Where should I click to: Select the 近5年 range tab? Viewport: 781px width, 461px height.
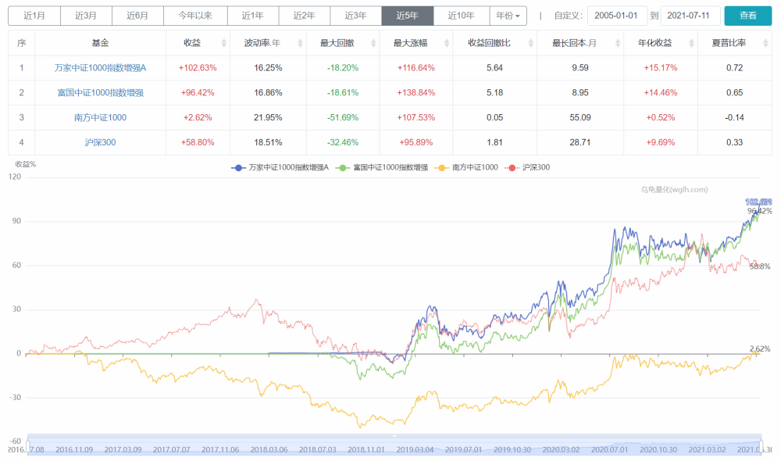408,16
